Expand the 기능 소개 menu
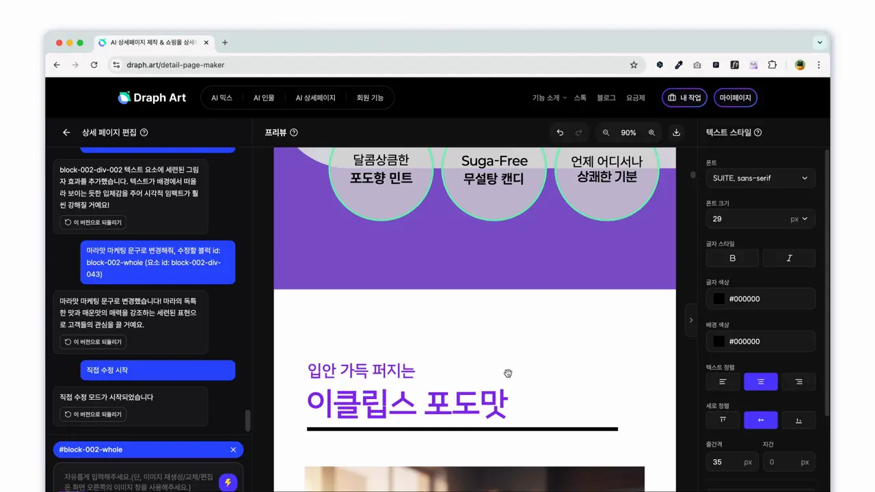The width and height of the screenshot is (875, 492). (x=549, y=98)
